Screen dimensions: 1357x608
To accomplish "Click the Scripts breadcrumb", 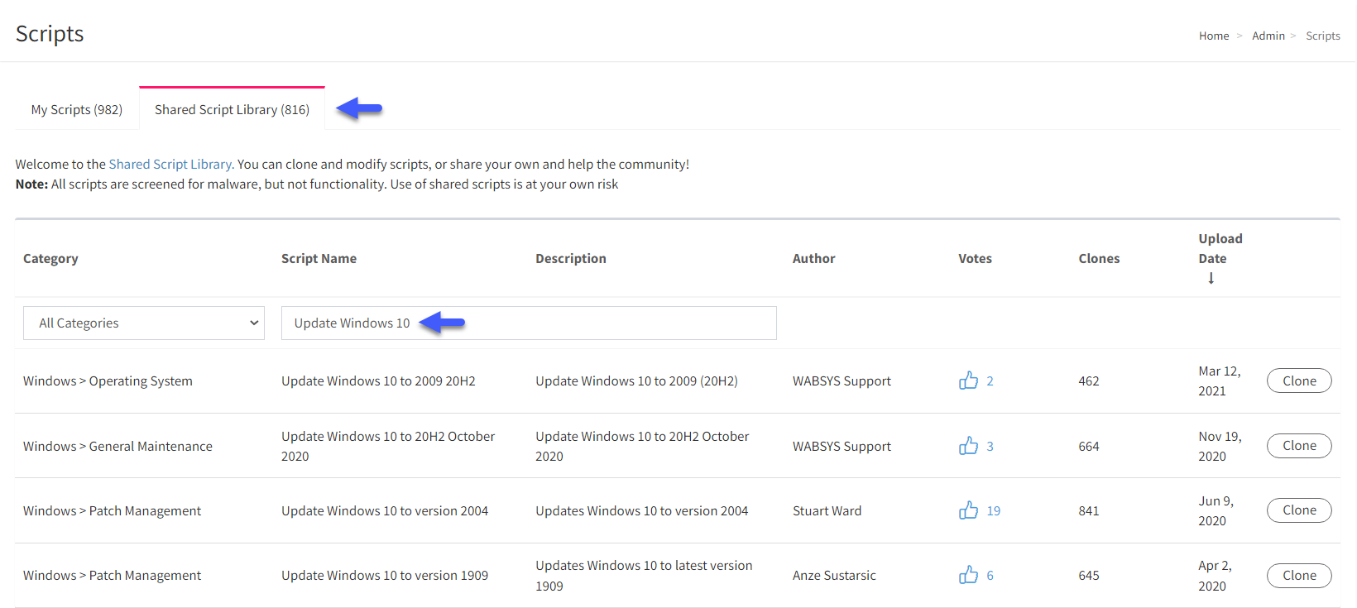I will tap(1322, 36).
